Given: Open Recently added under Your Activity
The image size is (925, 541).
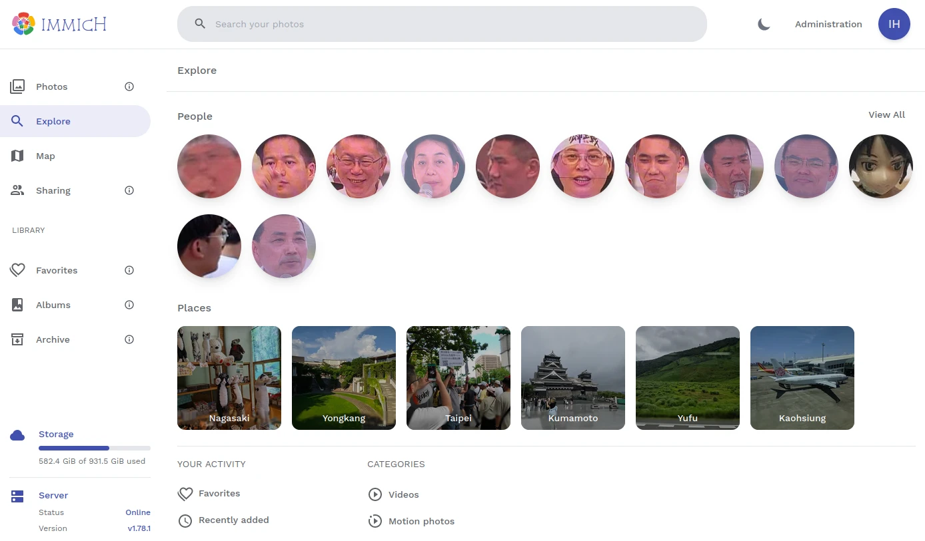Looking at the screenshot, I should [233, 520].
